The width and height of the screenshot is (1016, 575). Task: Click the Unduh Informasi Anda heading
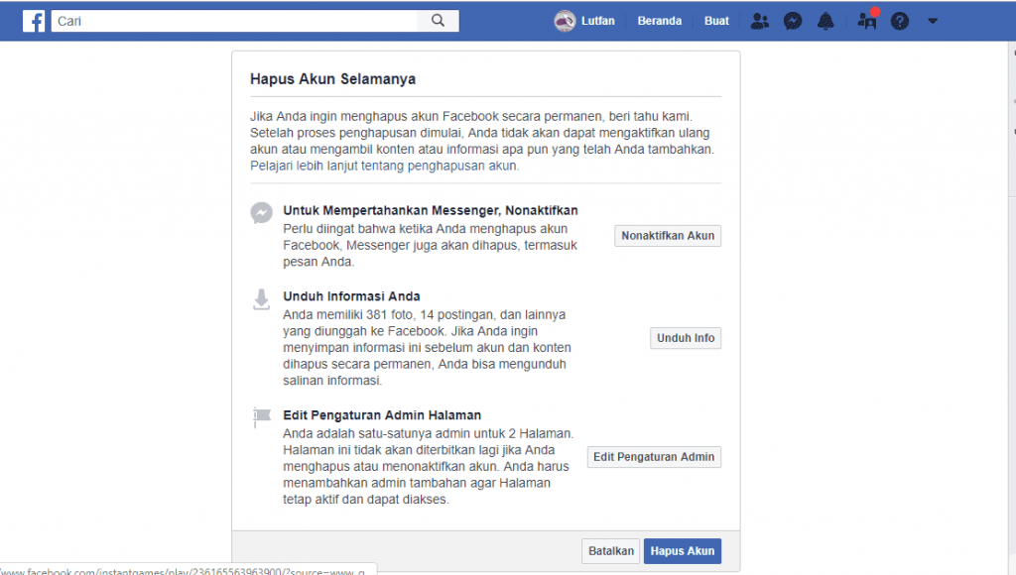pos(351,296)
